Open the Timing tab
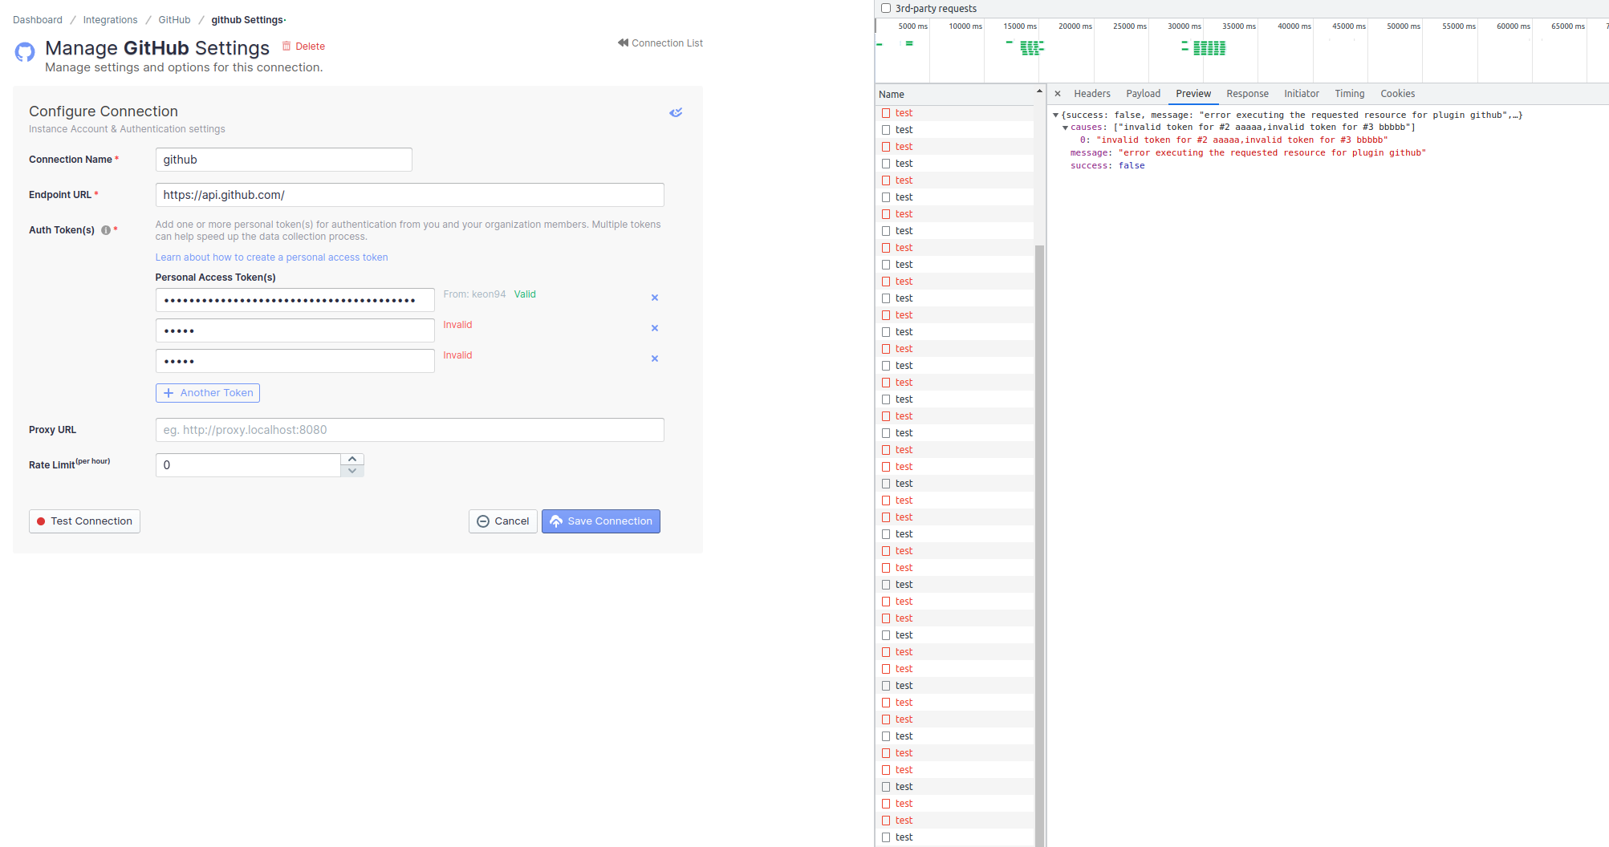The height and width of the screenshot is (847, 1609). 1350,94
